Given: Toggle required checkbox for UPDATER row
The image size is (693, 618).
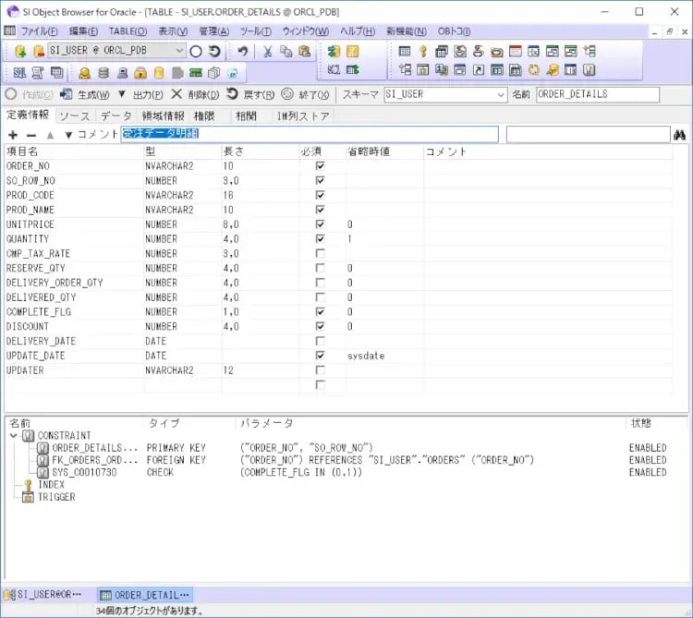Looking at the screenshot, I should click(x=320, y=370).
